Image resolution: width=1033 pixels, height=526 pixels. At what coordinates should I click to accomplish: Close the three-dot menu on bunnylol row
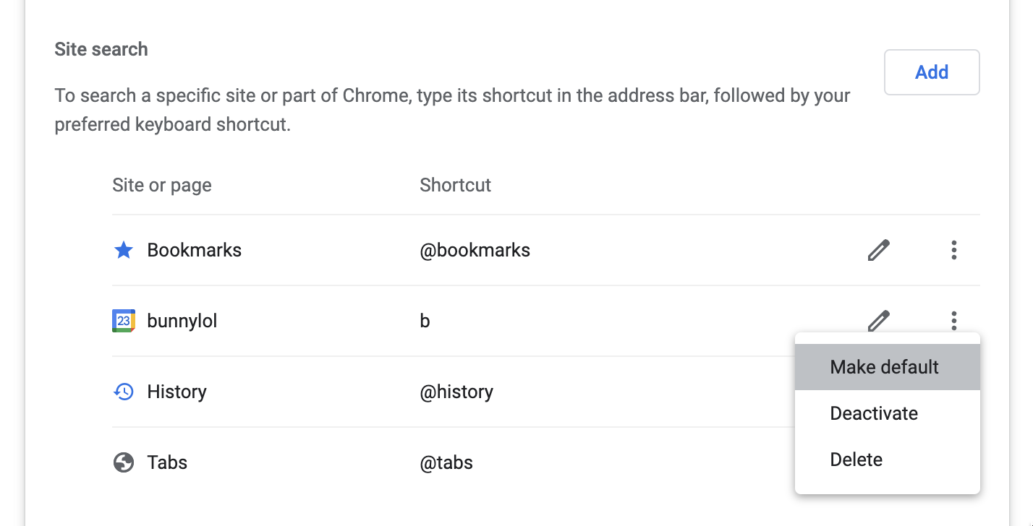[954, 320]
